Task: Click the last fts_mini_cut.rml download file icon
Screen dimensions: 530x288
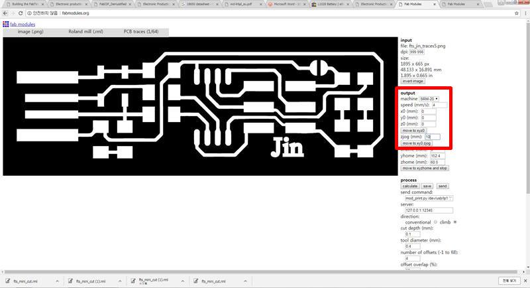Action: coord(195,281)
